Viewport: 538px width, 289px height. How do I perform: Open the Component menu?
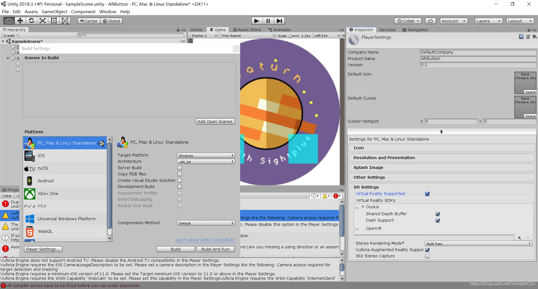click(83, 12)
